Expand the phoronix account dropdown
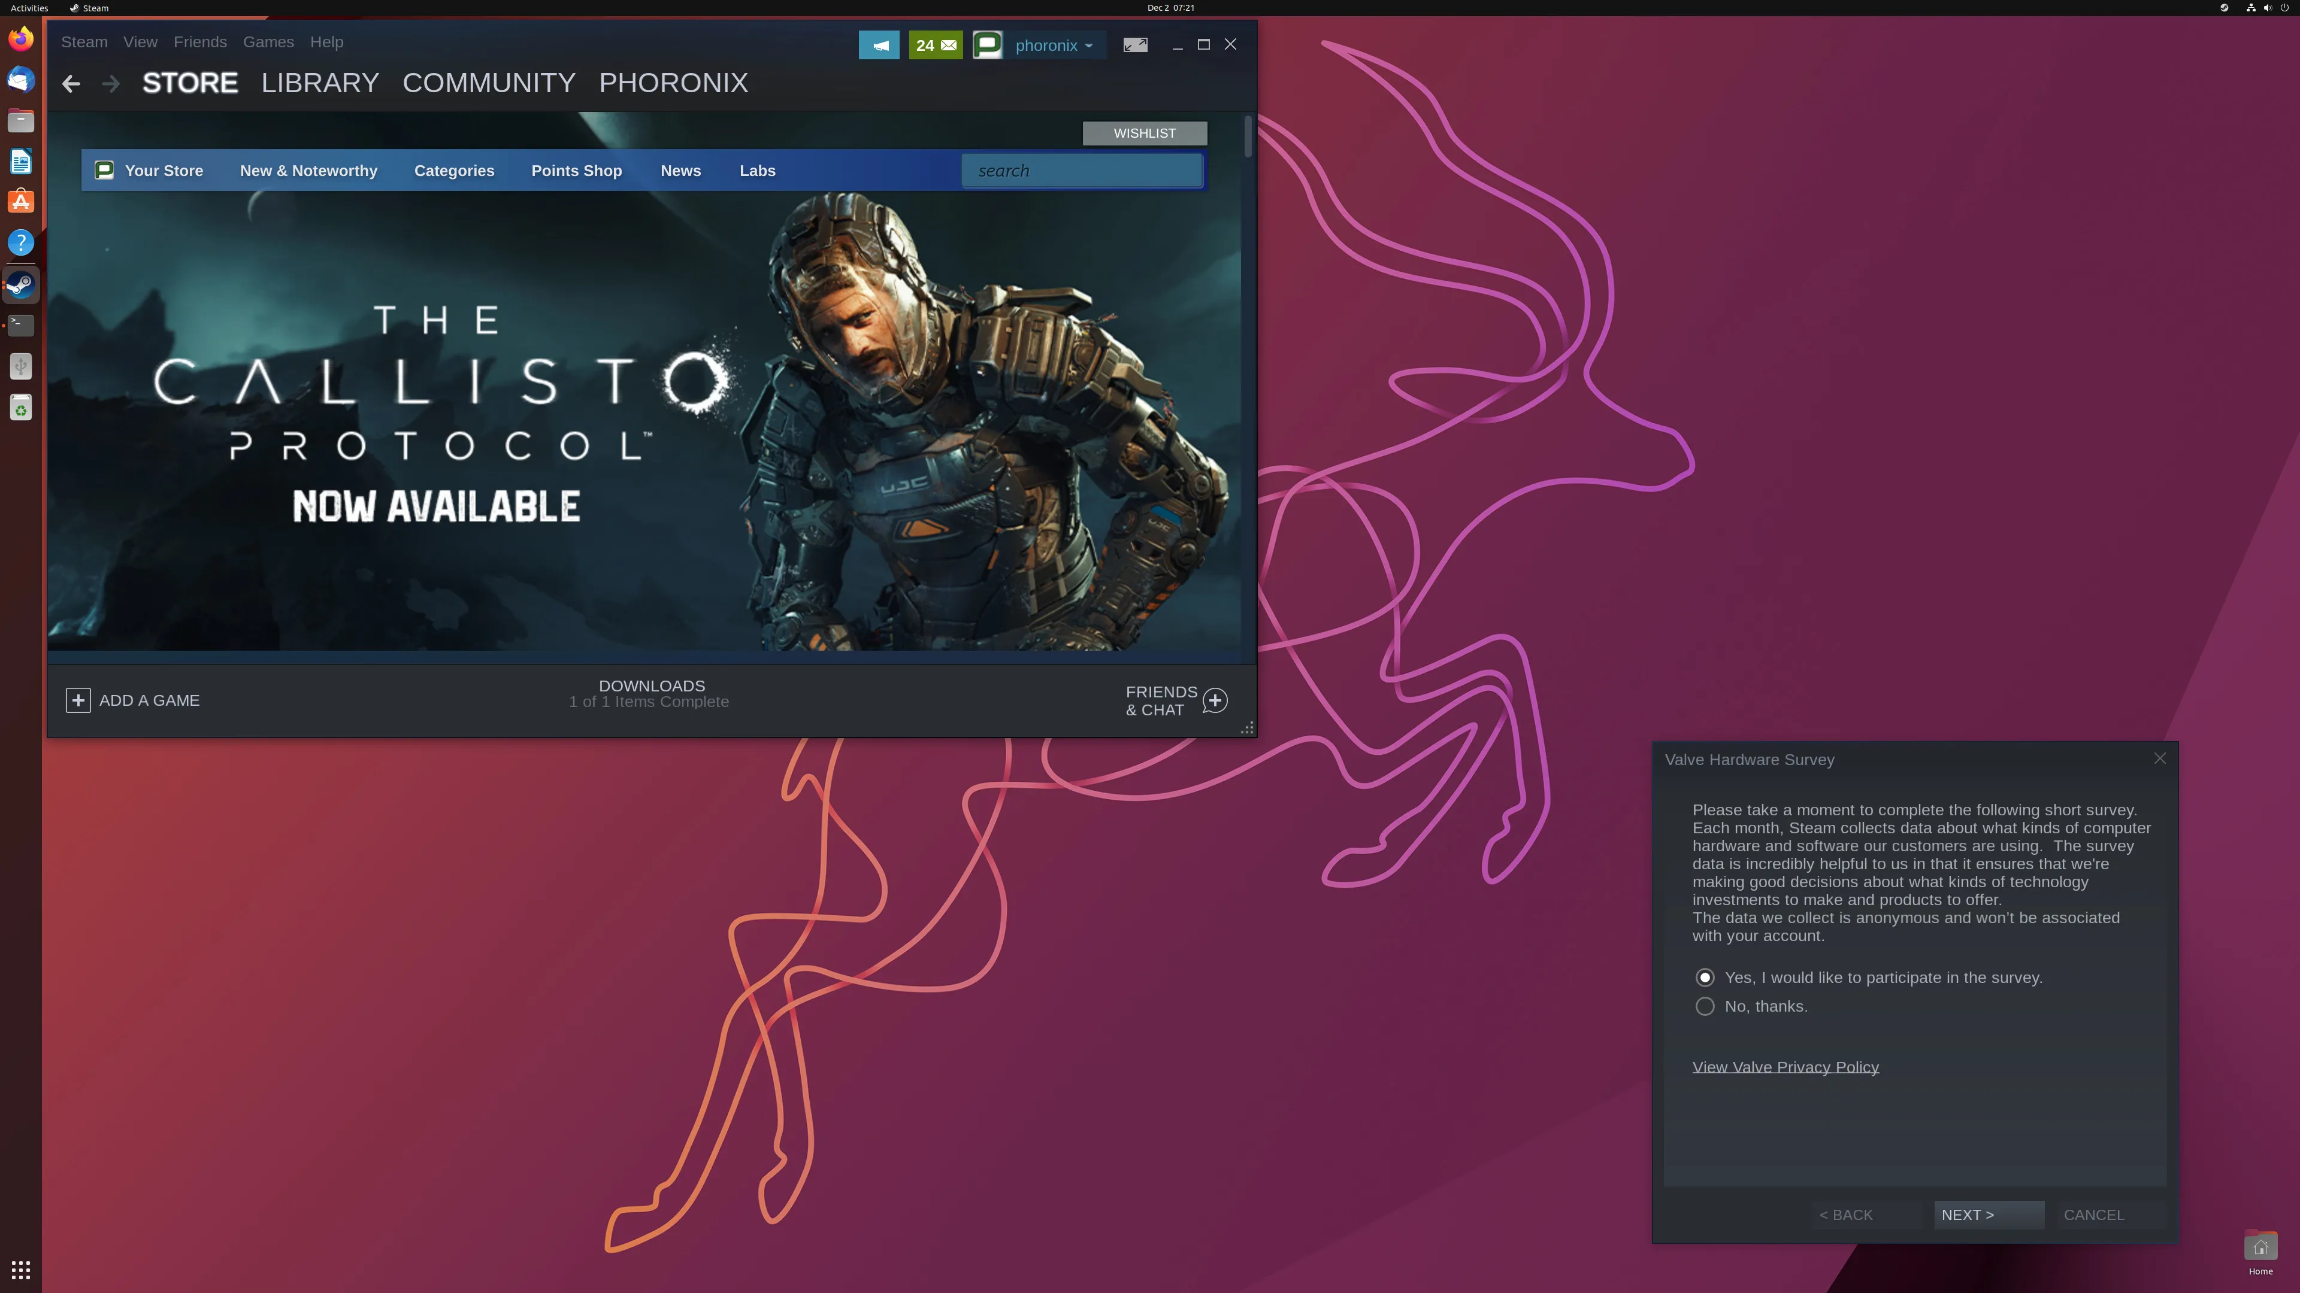Viewport: 2300px width, 1293px height. coord(1054,45)
